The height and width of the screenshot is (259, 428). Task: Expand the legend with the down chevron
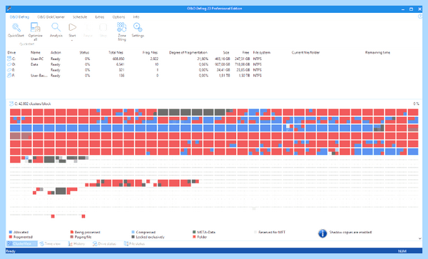pos(420,238)
